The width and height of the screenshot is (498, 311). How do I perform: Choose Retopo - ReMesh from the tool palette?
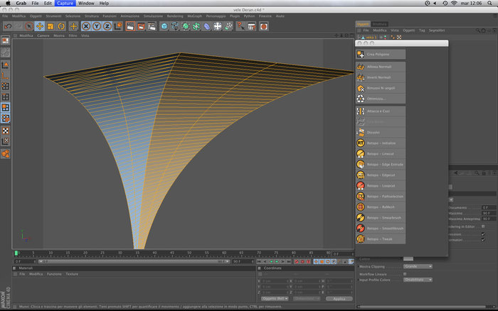click(381, 207)
